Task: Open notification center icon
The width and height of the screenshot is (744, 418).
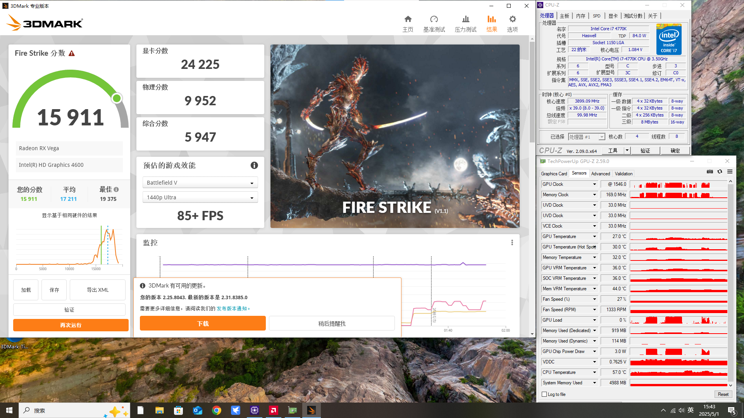Action: (x=732, y=411)
